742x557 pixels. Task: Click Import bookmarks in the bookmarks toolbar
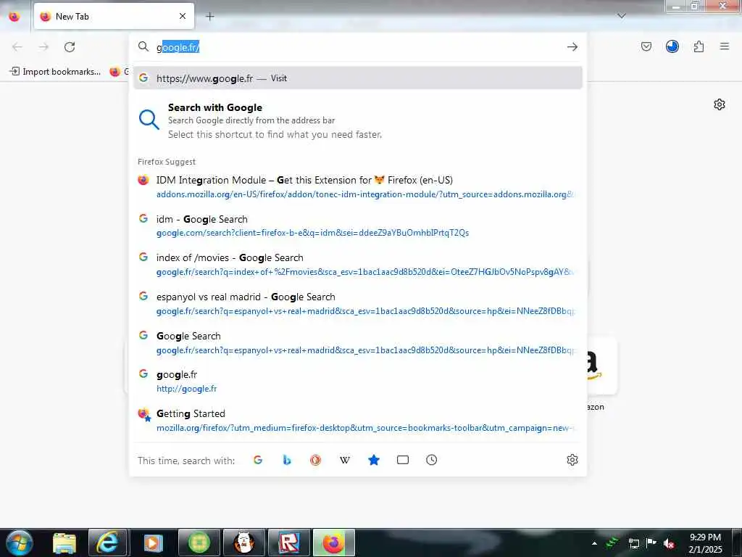[x=55, y=72]
